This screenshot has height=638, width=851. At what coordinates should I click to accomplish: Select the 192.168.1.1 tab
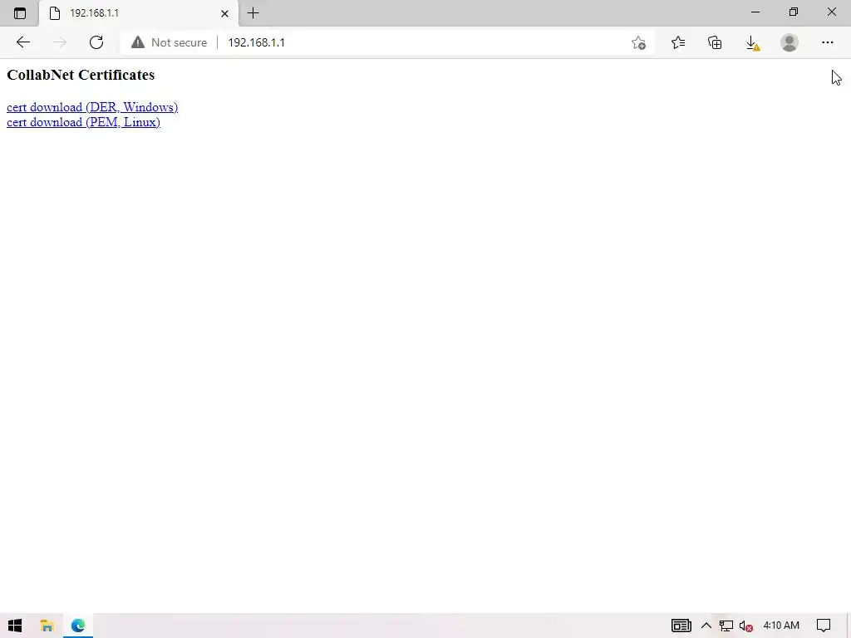coord(139,13)
